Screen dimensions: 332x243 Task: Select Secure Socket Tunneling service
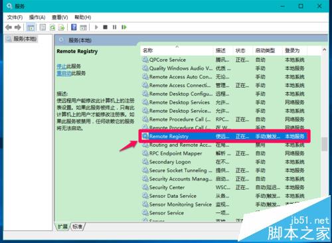[x=224, y=171]
